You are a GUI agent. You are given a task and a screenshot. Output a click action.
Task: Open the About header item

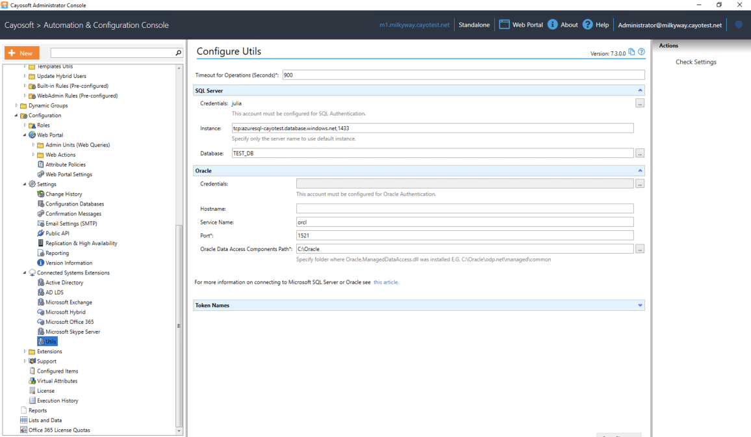point(569,25)
